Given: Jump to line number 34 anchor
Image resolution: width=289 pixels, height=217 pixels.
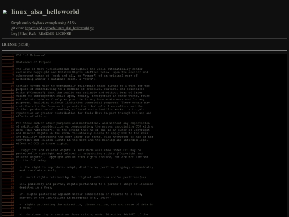Looking at the screenshot, I should point(8,167).
